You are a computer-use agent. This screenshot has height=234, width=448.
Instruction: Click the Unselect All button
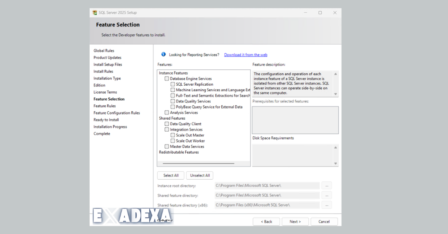coord(199,175)
